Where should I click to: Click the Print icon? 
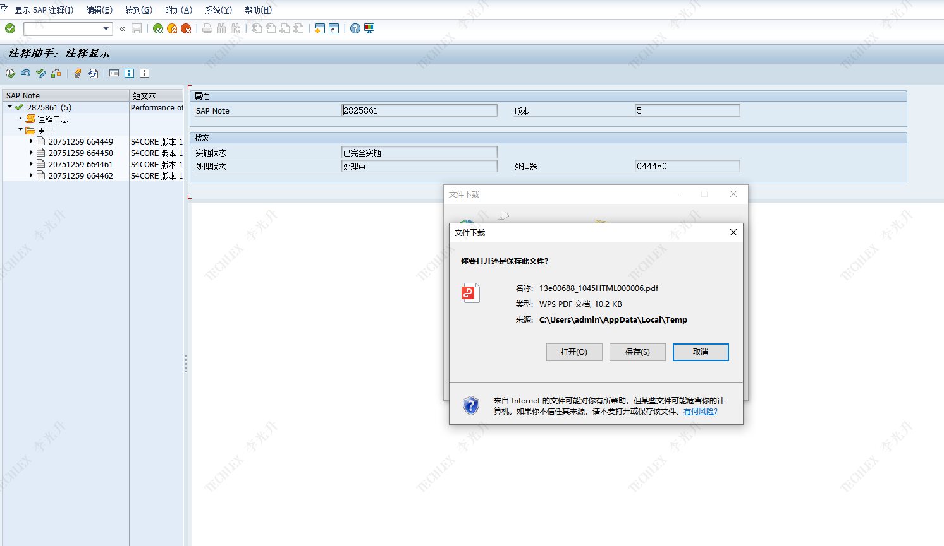207,28
